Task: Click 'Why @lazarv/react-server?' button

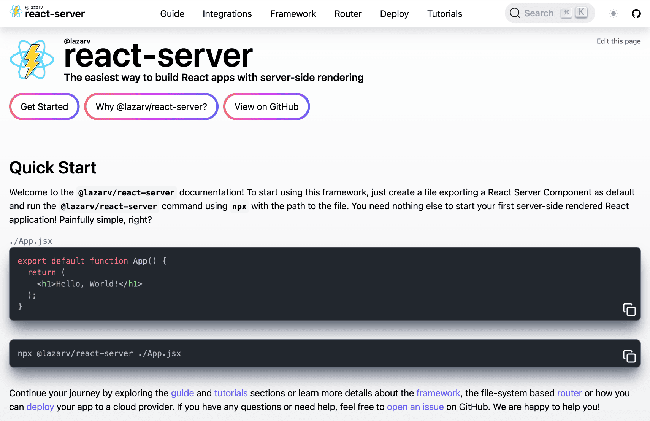Action: 151,106
